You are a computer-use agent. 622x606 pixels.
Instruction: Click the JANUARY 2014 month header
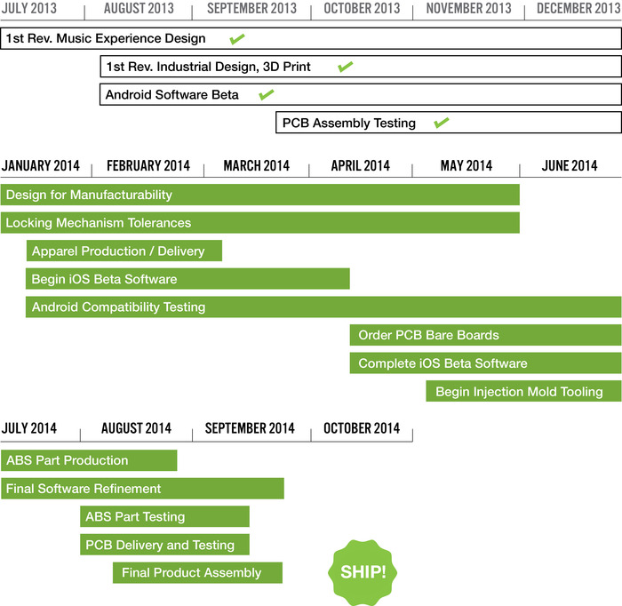[x=41, y=165]
